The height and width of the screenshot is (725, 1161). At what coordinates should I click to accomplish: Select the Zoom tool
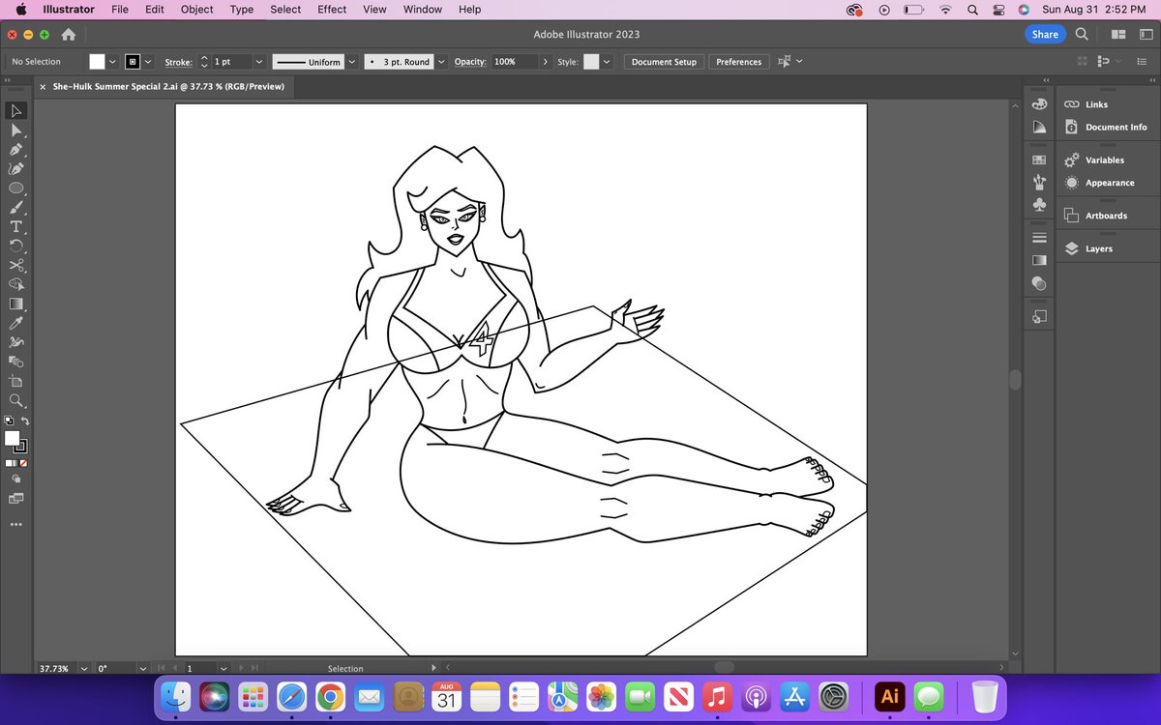click(15, 400)
